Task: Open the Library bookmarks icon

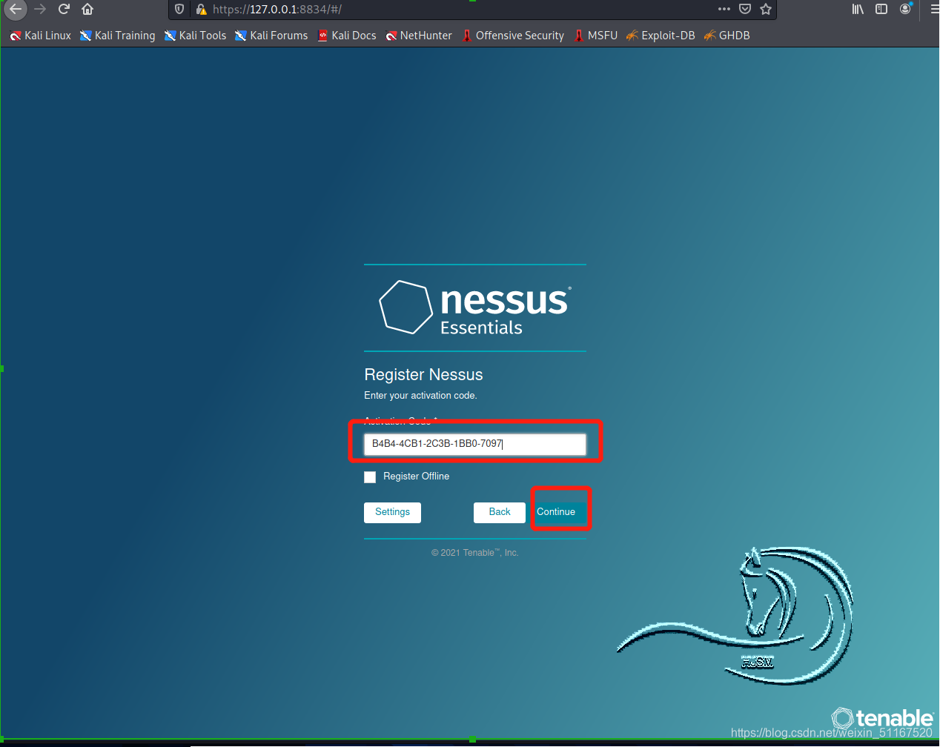Action: tap(858, 10)
